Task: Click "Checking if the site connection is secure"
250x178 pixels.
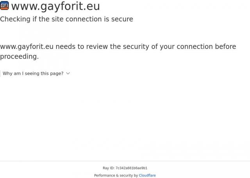Action: pyautogui.click(x=66, y=19)
